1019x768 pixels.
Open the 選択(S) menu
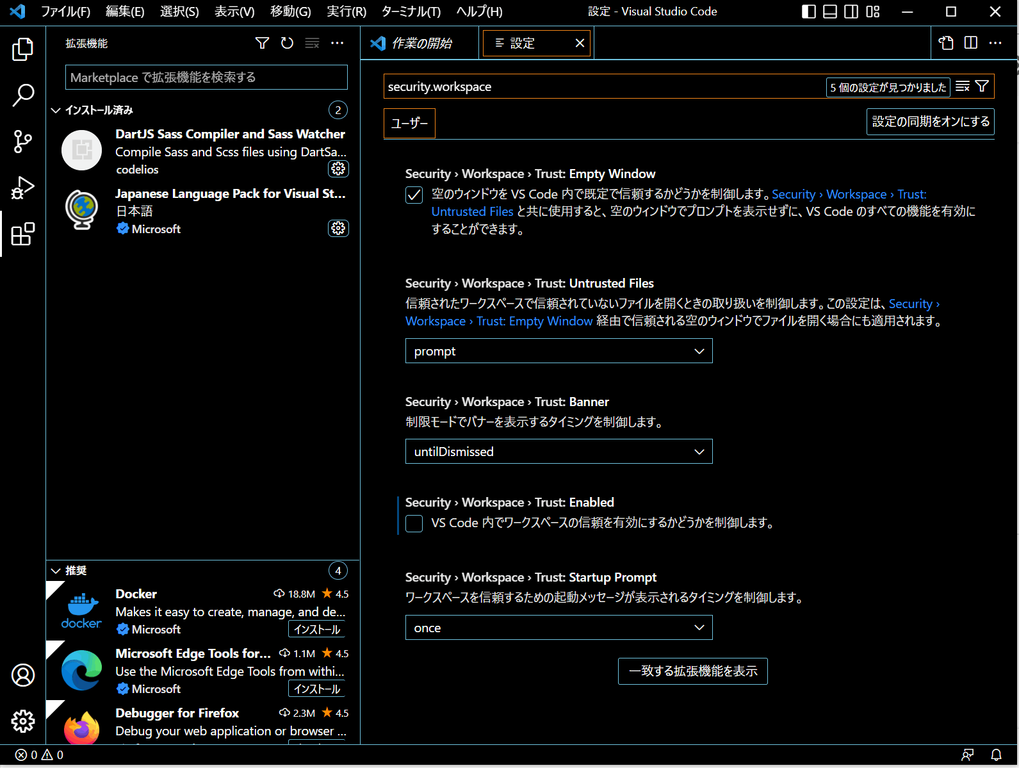click(179, 12)
